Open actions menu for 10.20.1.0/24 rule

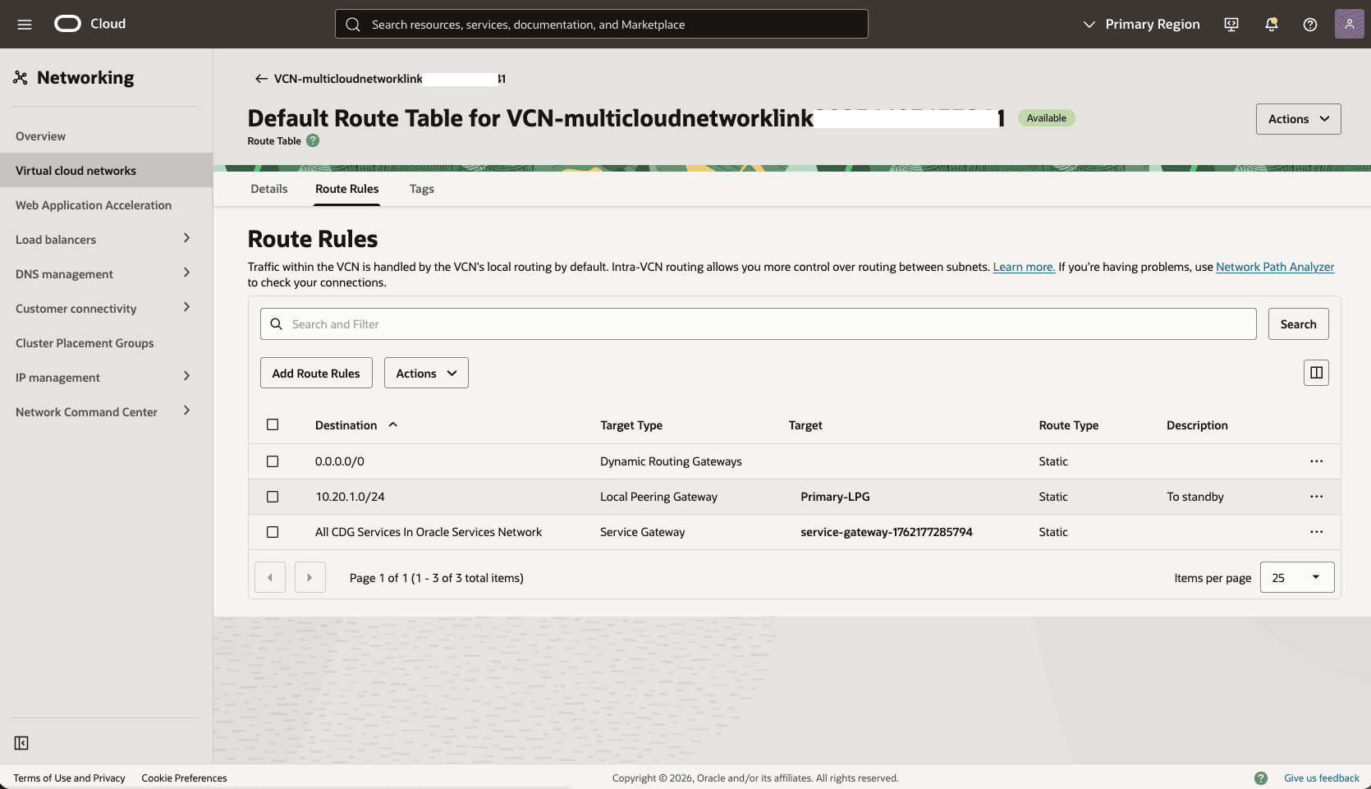[x=1316, y=497]
